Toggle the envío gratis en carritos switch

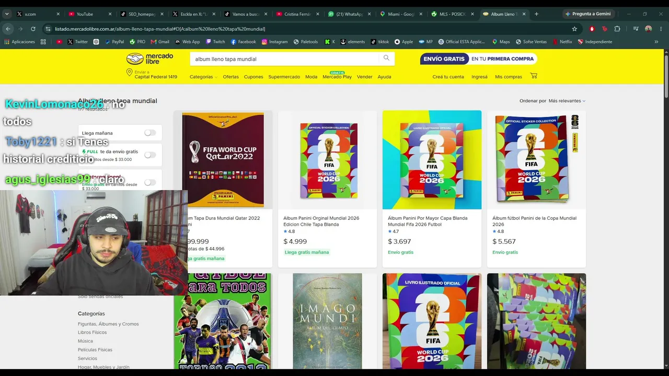click(x=150, y=182)
